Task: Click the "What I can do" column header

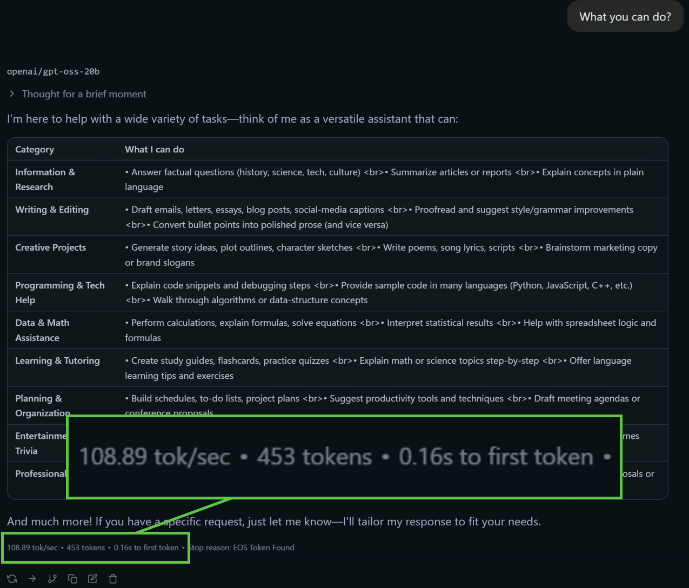Action: pos(155,150)
